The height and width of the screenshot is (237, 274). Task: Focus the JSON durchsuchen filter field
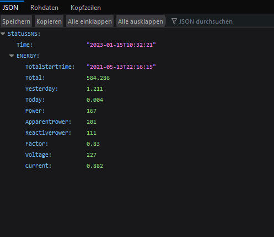[x=221, y=21]
